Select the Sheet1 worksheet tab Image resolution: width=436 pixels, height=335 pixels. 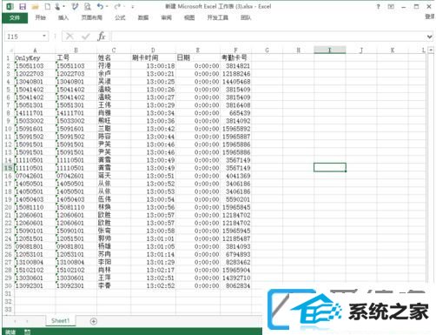60,320
